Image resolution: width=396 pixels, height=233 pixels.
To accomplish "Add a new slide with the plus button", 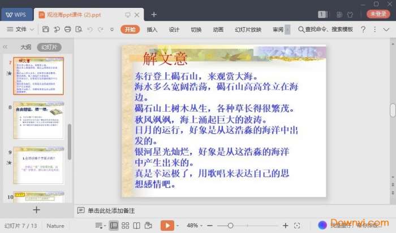I will pyautogui.click(x=36, y=210).
